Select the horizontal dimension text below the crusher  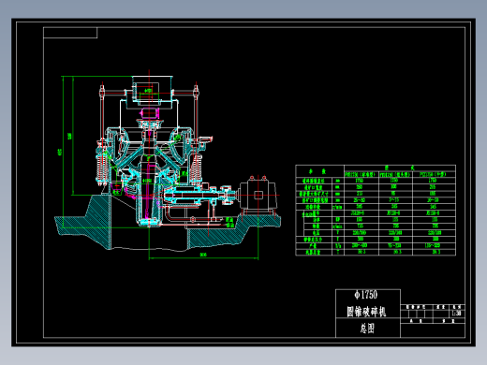(x=203, y=255)
